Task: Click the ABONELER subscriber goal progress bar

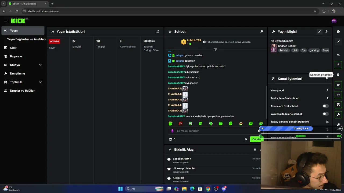Action: coord(300,136)
